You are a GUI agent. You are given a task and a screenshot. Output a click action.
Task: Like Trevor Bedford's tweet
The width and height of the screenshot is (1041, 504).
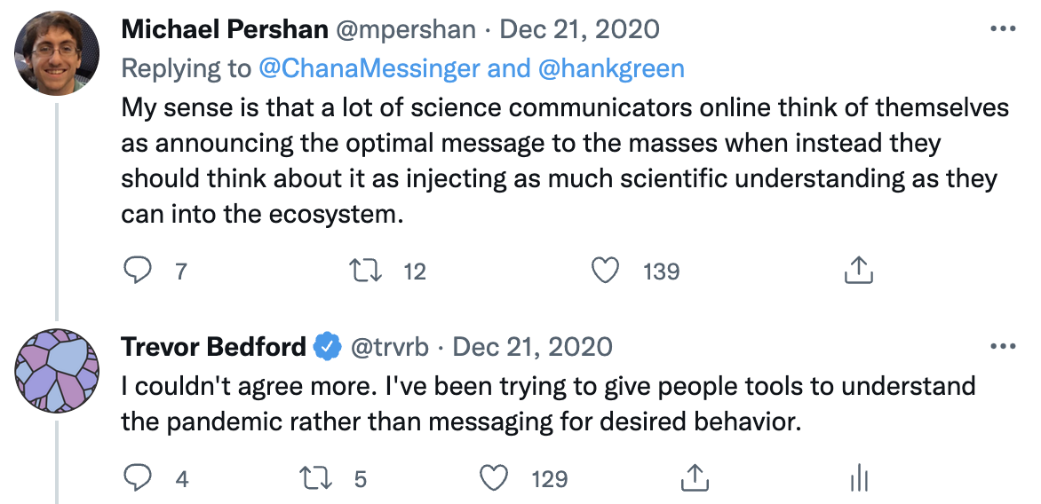pos(494,479)
